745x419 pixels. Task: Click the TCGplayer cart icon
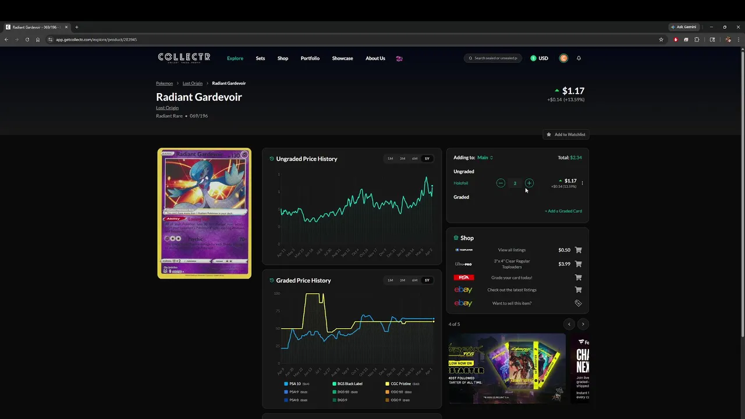click(578, 250)
